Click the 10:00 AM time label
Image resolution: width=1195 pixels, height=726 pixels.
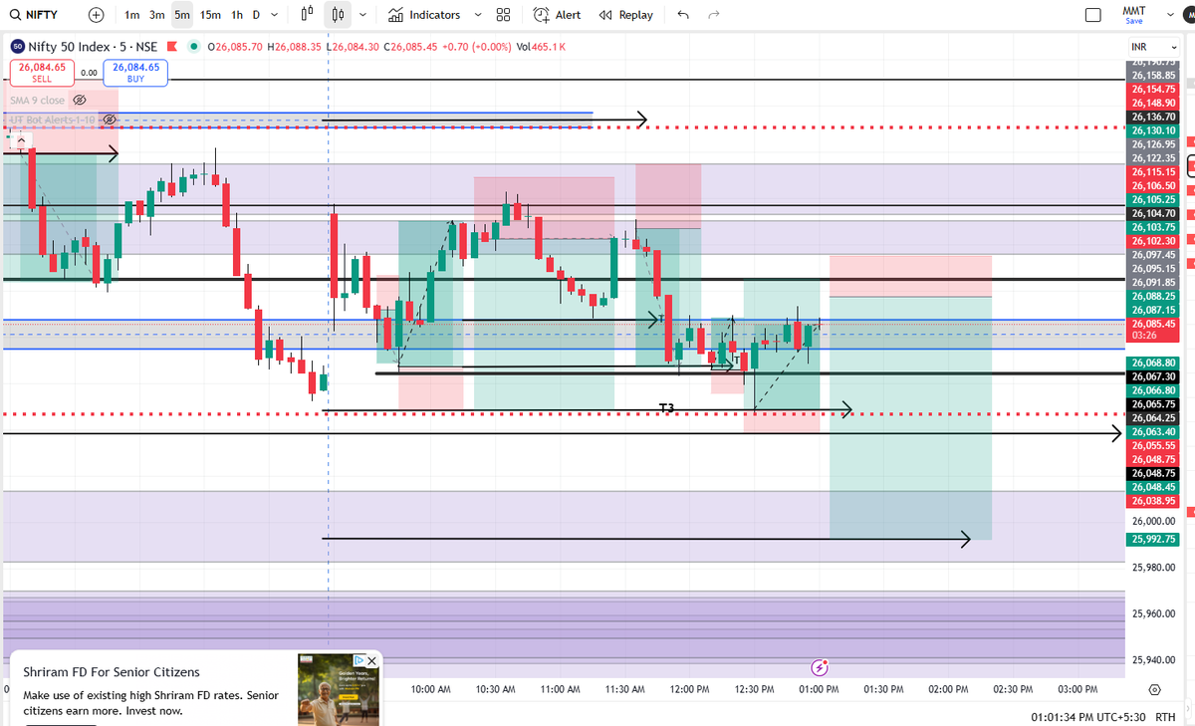(x=430, y=689)
